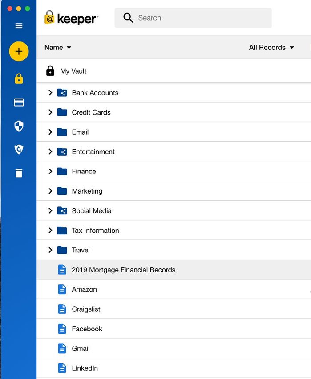Click the Gmail record document icon

[62, 348]
